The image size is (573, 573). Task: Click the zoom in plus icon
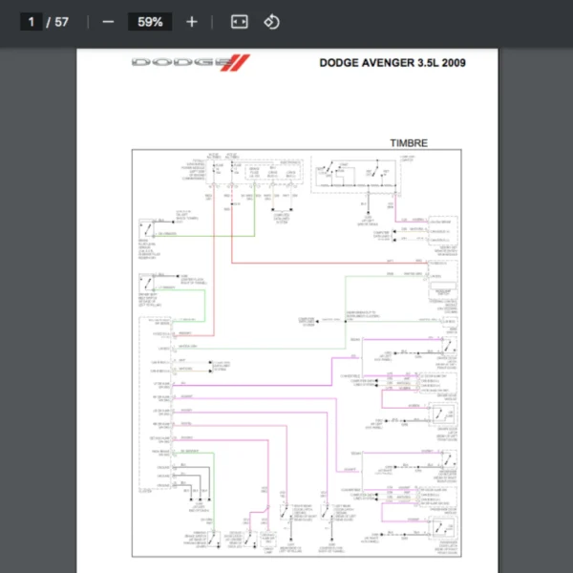tap(192, 21)
